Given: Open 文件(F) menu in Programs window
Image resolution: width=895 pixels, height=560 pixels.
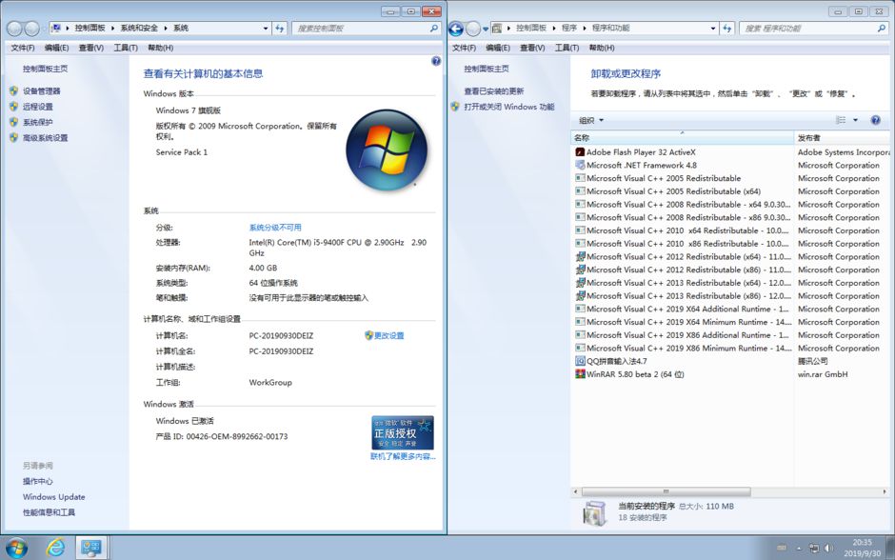Looking at the screenshot, I should click(x=464, y=48).
